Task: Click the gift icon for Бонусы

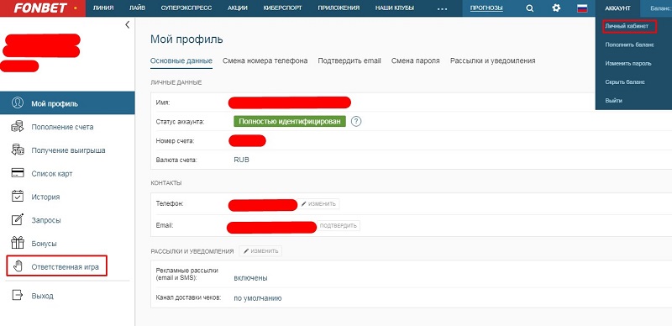Action: [x=17, y=243]
